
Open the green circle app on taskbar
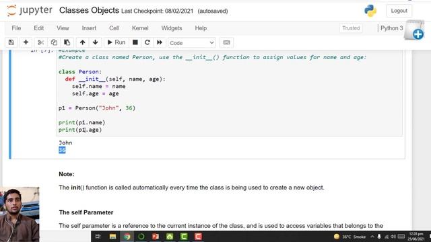click(141, 237)
